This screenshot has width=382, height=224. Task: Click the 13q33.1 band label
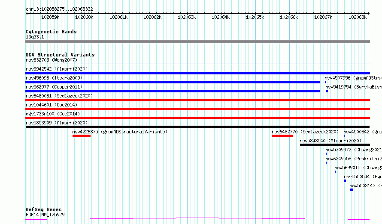pos(35,37)
